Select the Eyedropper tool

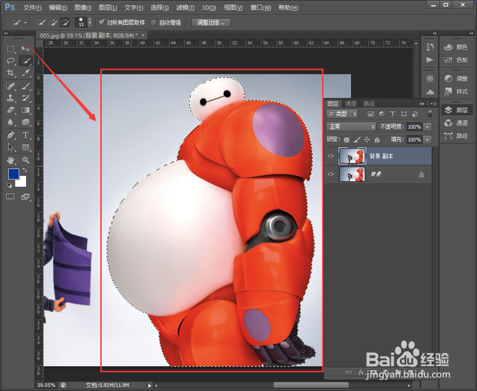pyautogui.click(x=26, y=72)
